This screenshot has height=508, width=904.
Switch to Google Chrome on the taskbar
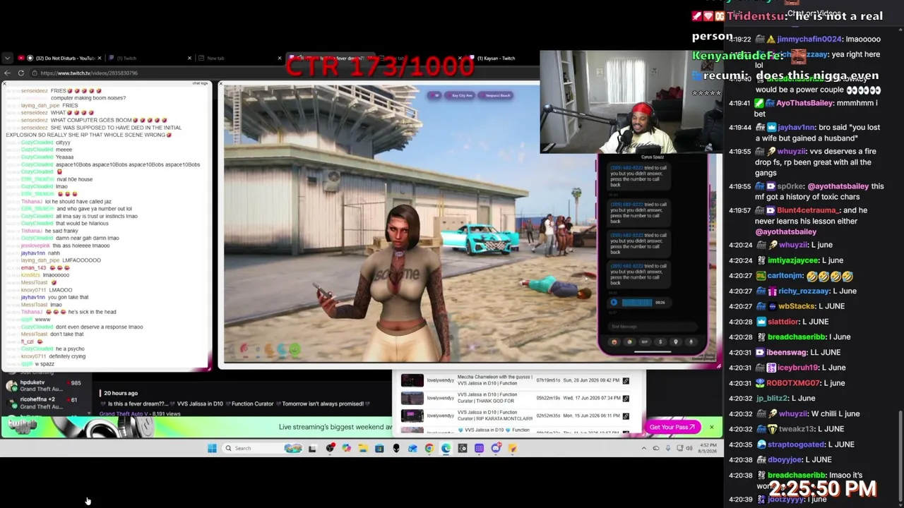point(429,448)
